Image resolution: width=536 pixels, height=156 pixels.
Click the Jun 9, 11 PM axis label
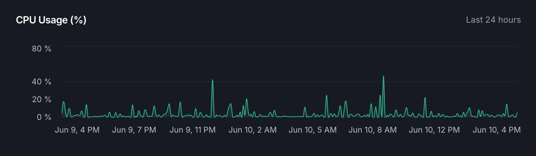click(x=193, y=130)
